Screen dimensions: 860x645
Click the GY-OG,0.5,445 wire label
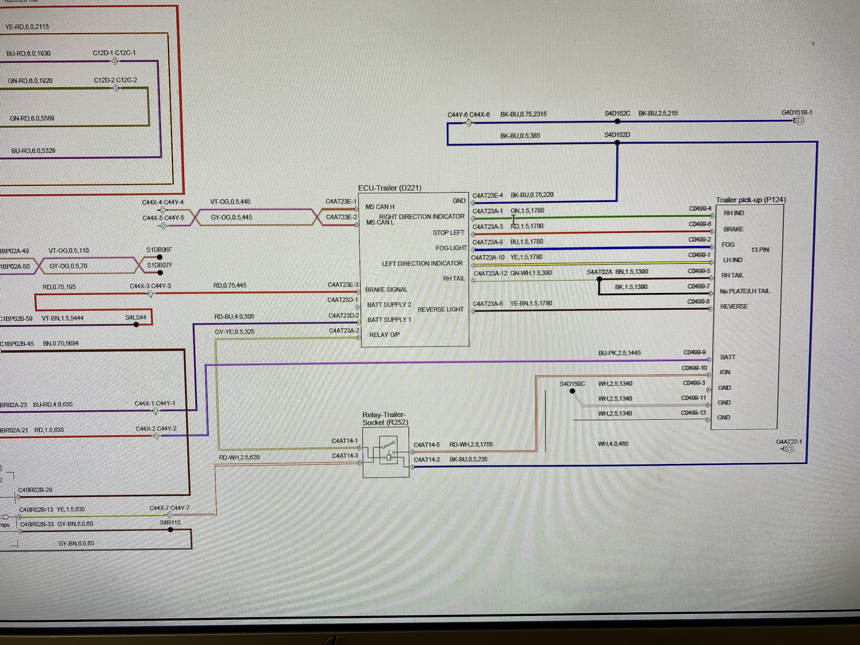point(231,217)
